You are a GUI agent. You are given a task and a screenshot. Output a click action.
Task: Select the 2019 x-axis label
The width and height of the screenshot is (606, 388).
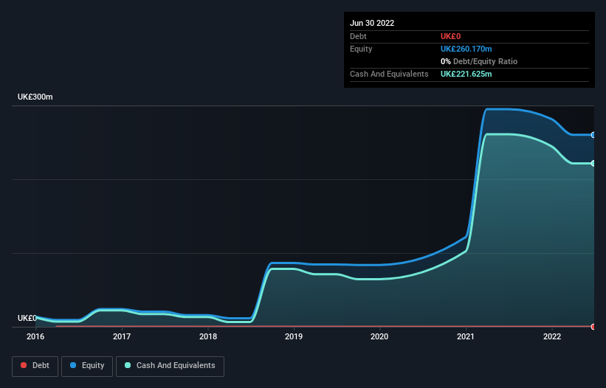pos(294,336)
